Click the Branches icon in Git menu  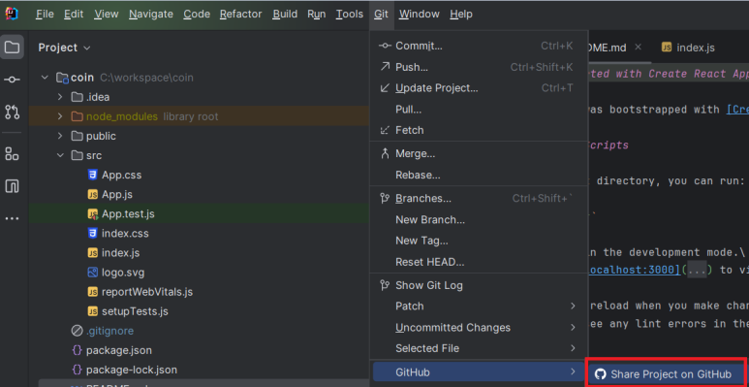[x=385, y=198]
